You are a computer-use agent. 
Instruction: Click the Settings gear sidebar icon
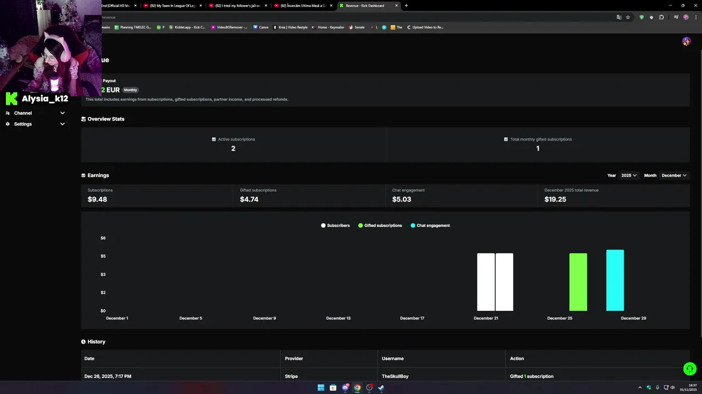[x=8, y=124]
